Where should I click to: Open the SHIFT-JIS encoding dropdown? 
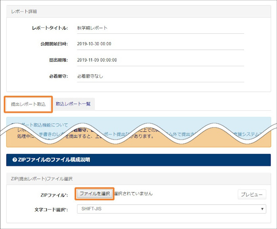coord(170,208)
